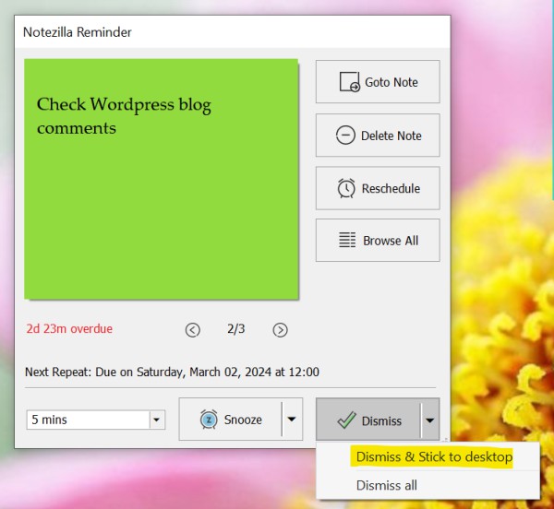Open Browse All notes
554x509 pixels.
(x=378, y=241)
